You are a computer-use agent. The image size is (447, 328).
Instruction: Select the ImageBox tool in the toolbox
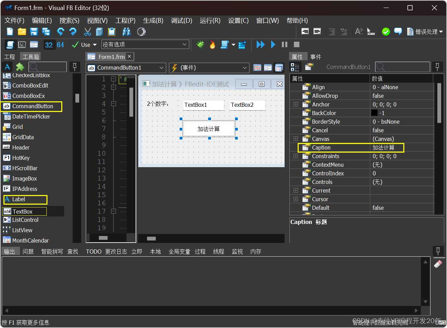tap(24, 178)
